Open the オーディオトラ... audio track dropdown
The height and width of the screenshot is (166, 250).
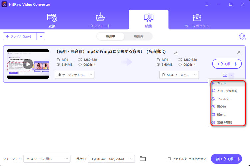[x=75, y=75]
